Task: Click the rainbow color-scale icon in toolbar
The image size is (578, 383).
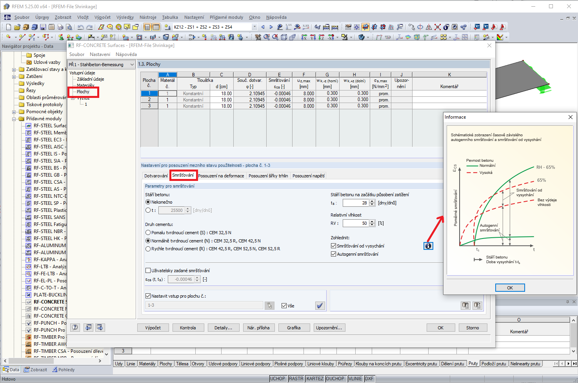Action: click(x=500, y=37)
